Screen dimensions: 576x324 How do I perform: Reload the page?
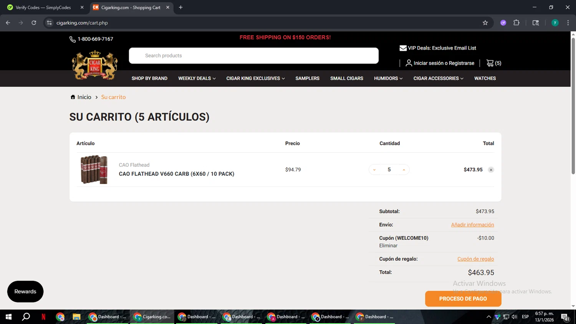click(34, 23)
